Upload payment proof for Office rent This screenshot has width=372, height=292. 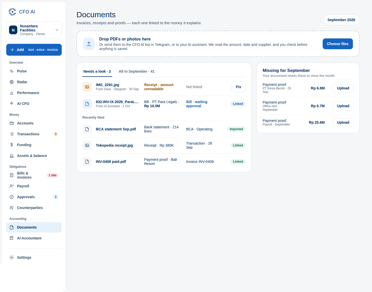343,106
